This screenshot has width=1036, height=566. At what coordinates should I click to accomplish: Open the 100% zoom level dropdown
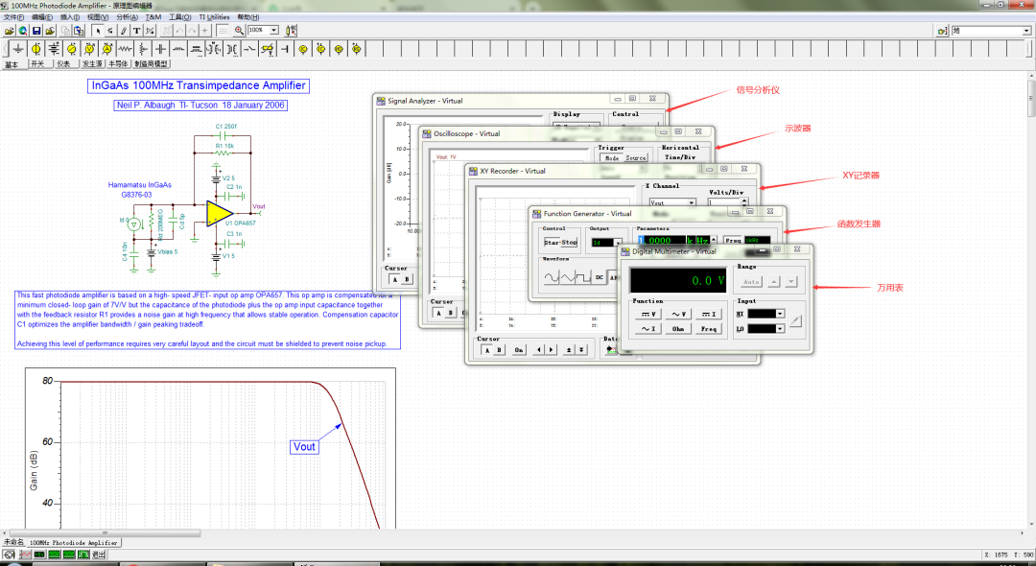273,31
